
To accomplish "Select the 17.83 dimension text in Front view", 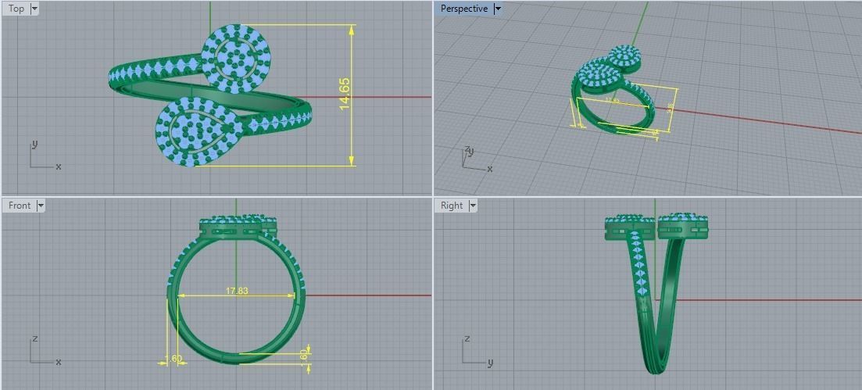I will (x=237, y=291).
